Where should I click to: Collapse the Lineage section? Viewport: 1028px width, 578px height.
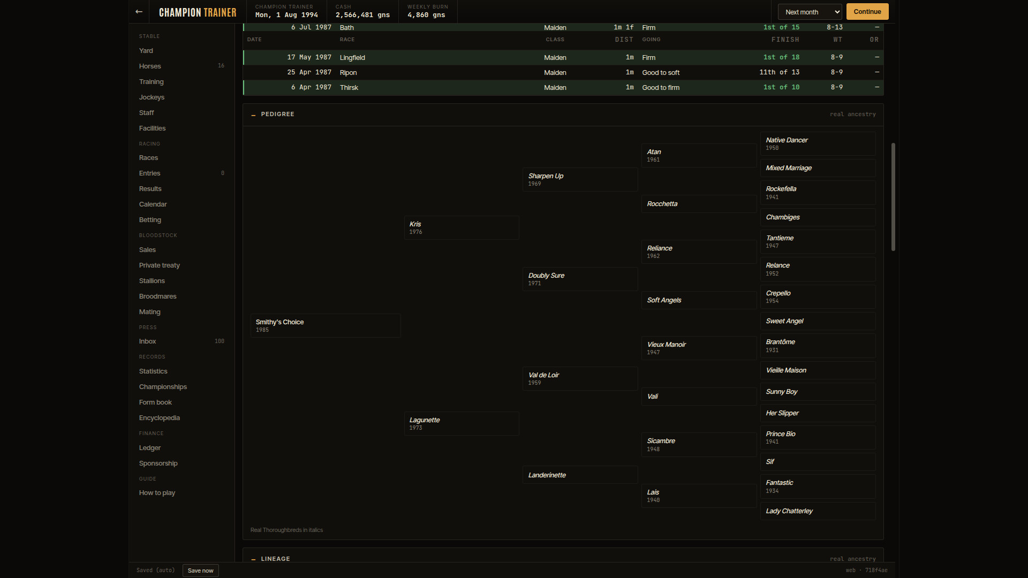click(x=253, y=559)
